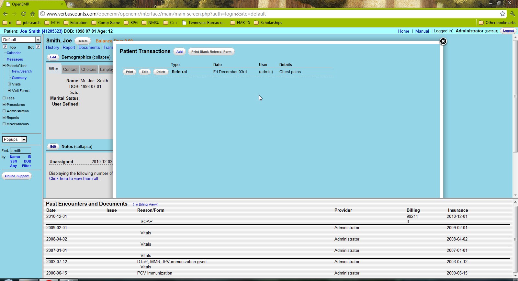518x281 pixels.
Task: Expand the Fees tree node
Action: (x=4, y=98)
